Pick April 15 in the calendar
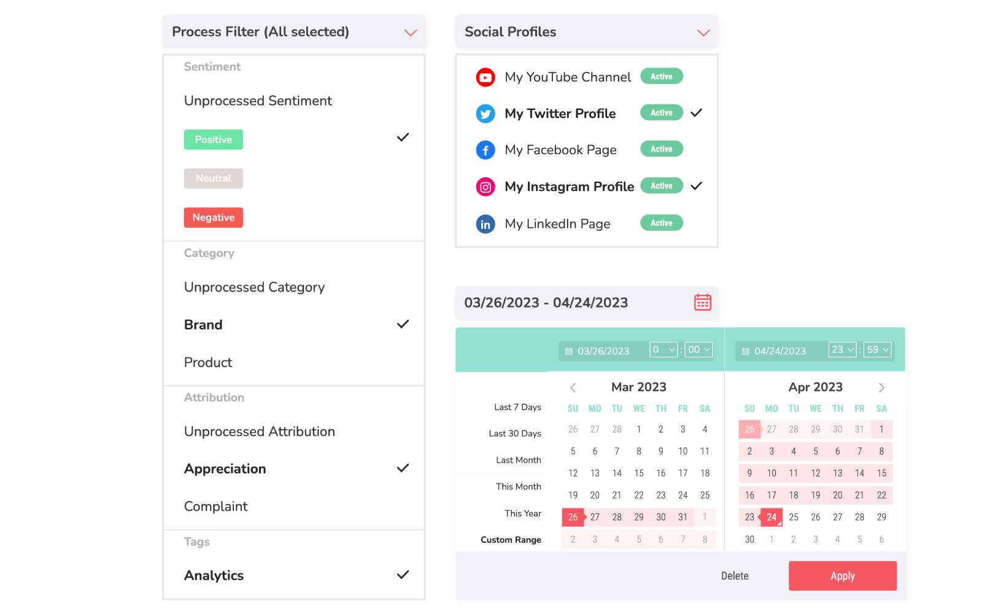982x614 pixels. point(881,473)
